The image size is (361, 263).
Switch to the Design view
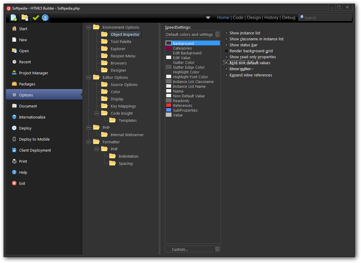(x=254, y=18)
